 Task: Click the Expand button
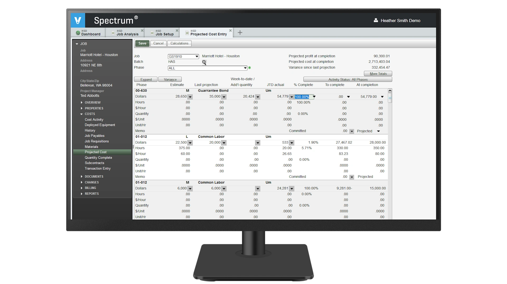point(146,79)
